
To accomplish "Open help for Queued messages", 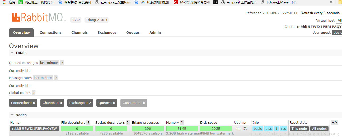I will (x=62, y=63).
